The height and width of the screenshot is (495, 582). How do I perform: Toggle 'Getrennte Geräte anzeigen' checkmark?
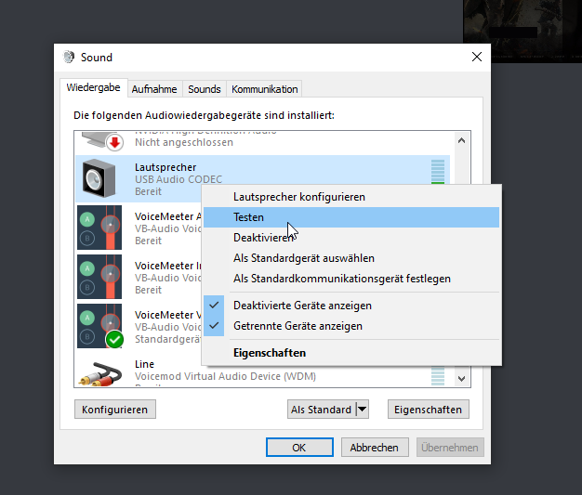pyautogui.click(x=215, y=326)
